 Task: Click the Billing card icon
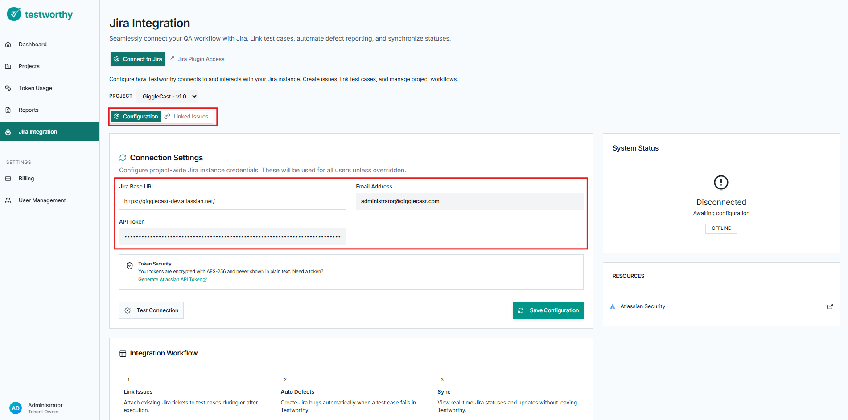tap(8, 179)
